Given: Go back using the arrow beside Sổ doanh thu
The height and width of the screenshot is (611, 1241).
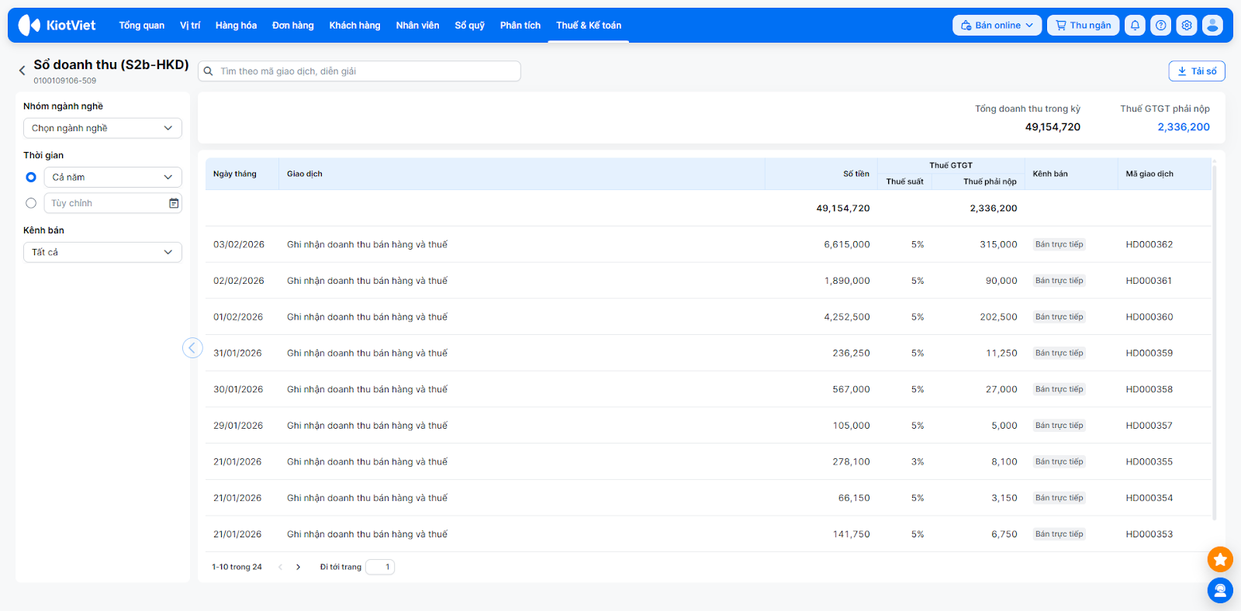Looking at the screenshot, I should click(22, 71).
